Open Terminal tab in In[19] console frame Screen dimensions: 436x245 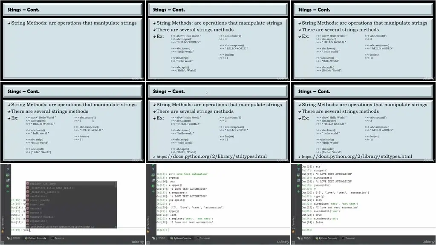(x=58, y=238)
